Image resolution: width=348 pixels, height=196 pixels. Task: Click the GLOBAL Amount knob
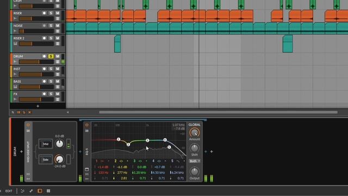pos(195,133)
